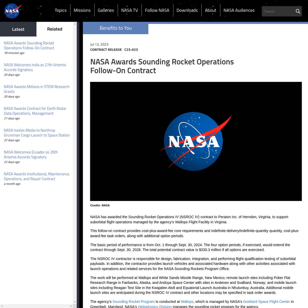This screenshot has width=308, height=308.
Task: Open the NASA Audiences menu
Action: pos(239,10)
